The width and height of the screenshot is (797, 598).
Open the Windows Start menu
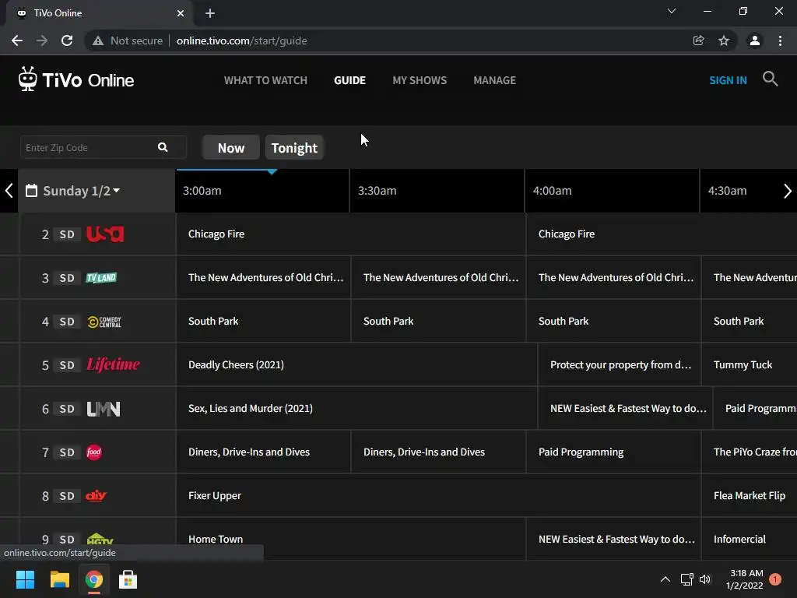[25, 579]
